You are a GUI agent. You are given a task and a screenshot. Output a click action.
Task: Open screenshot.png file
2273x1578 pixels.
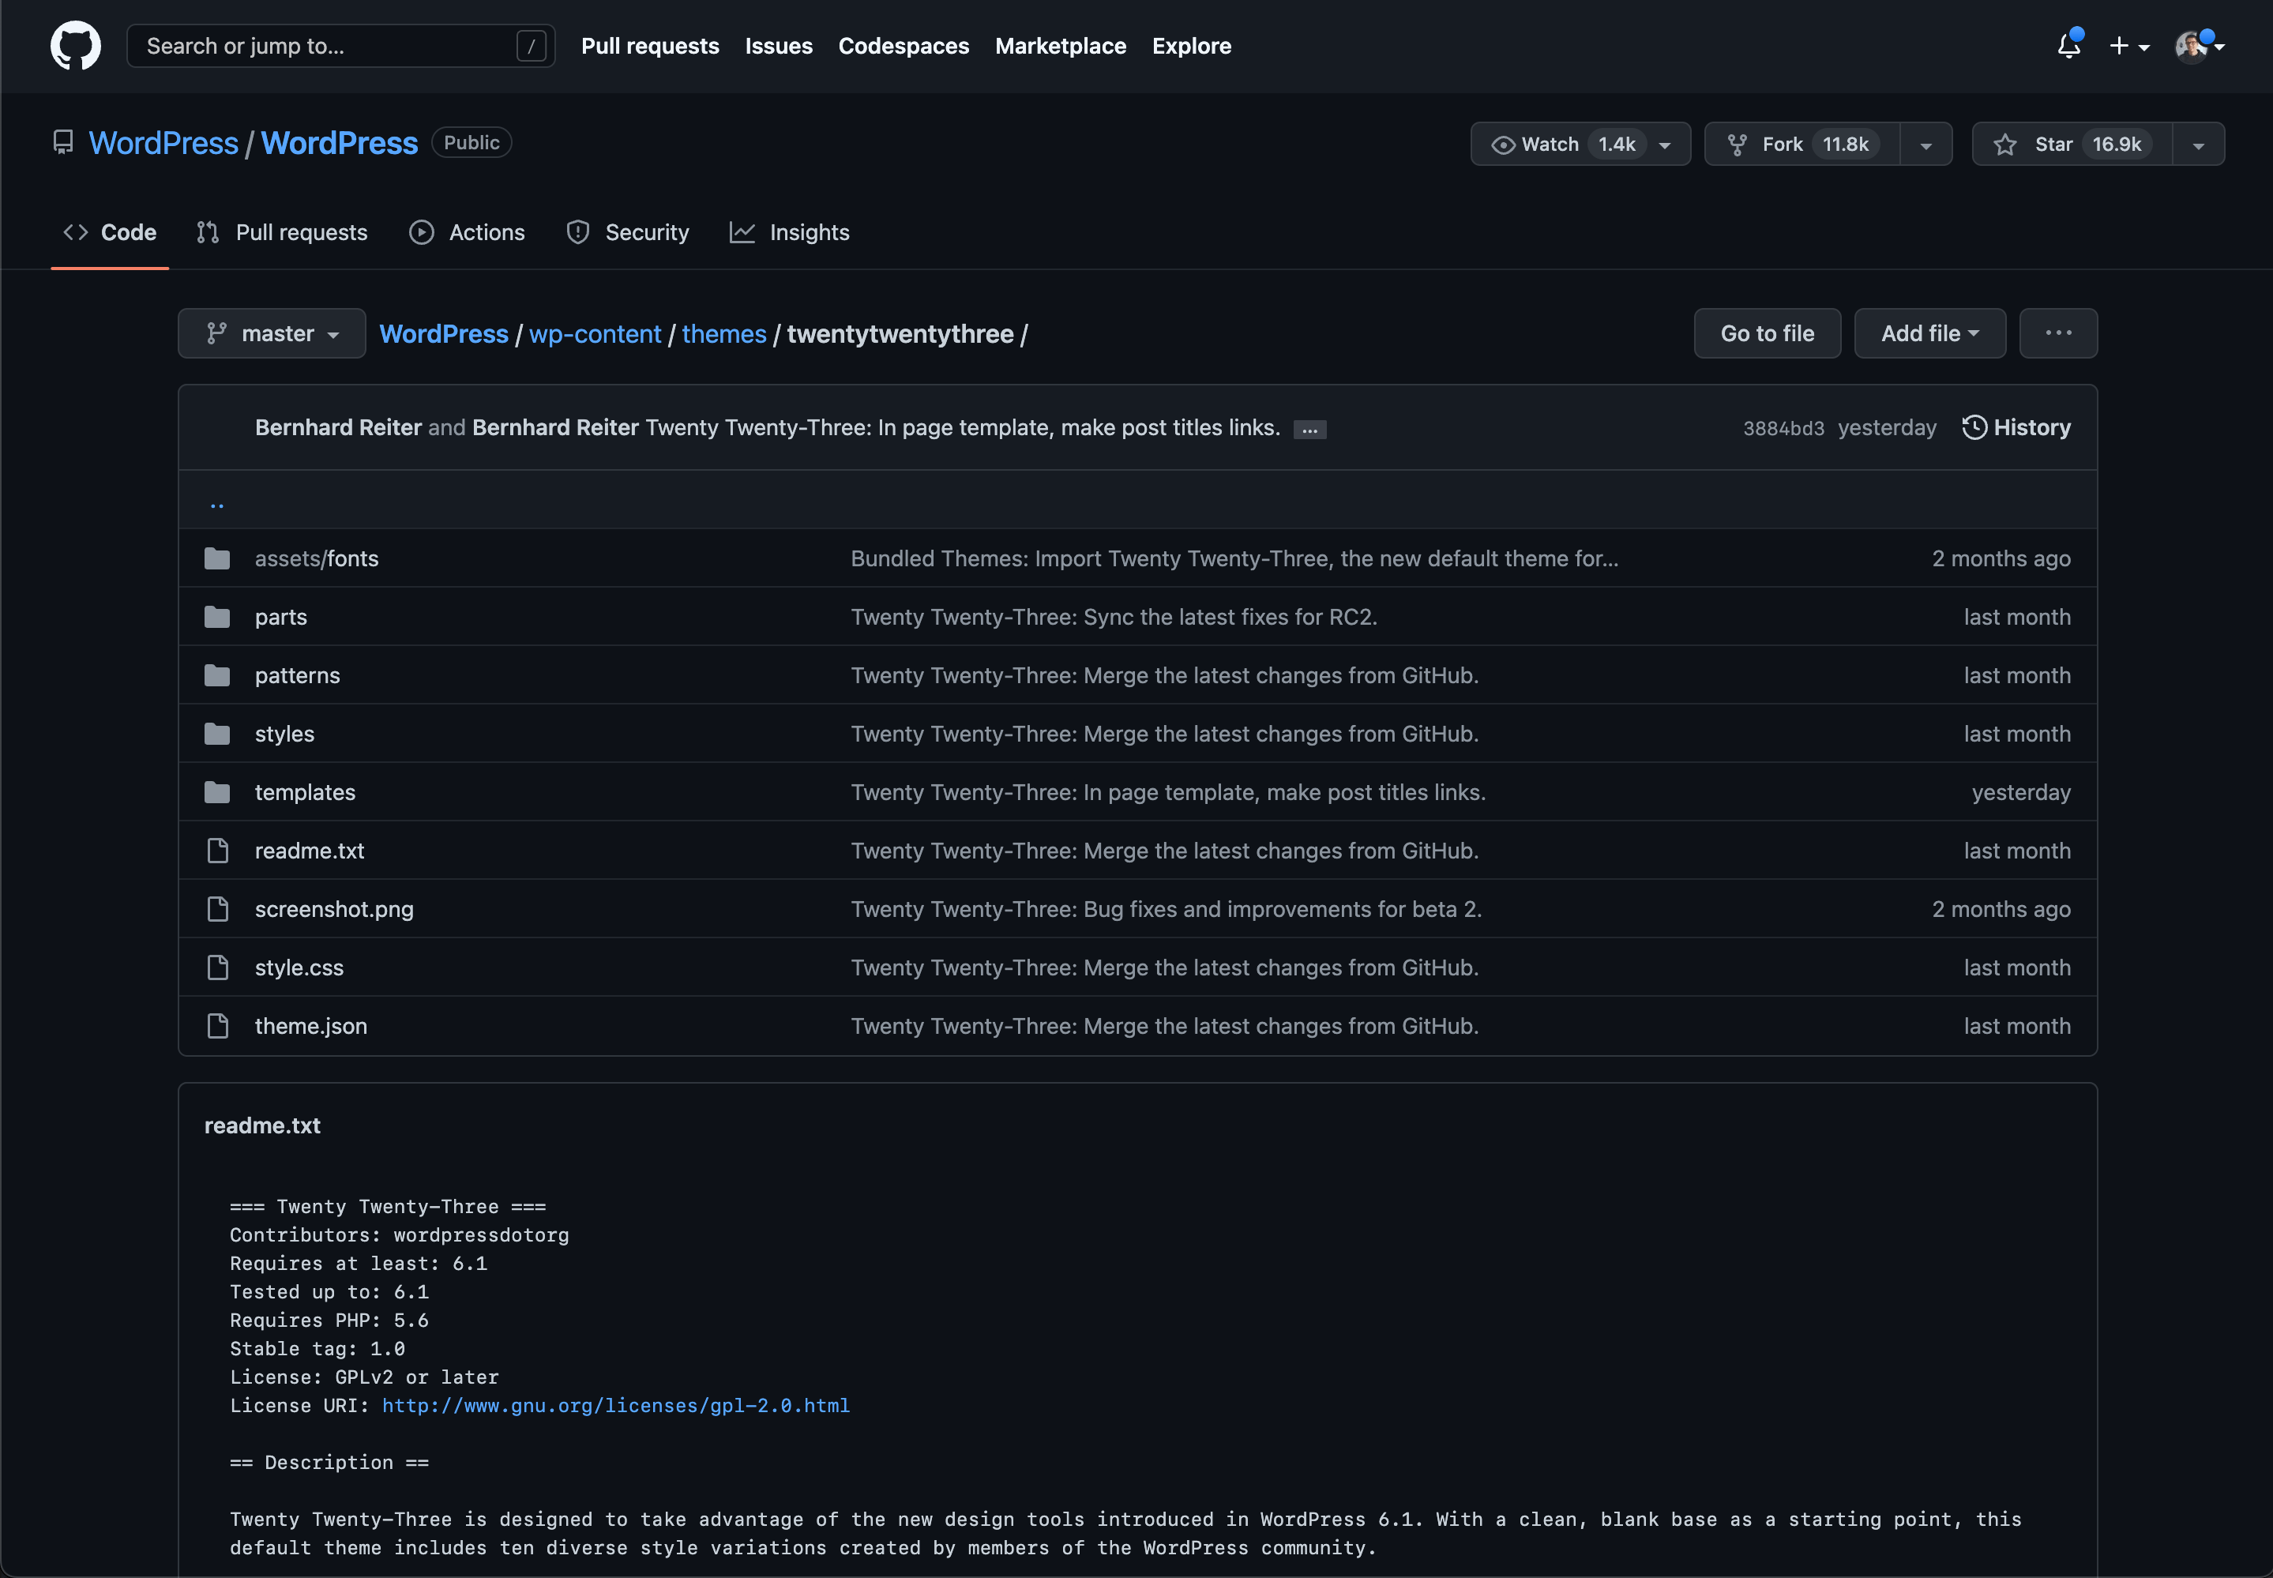pos(334,908)
